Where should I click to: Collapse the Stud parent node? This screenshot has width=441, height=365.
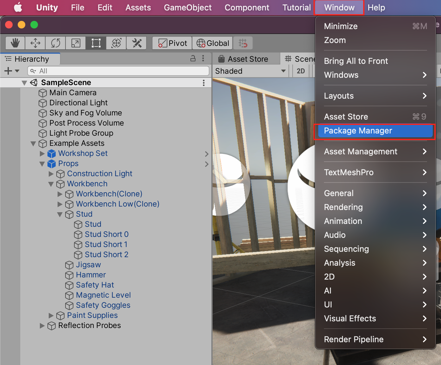pyautogui.click(x=60, y=214)
